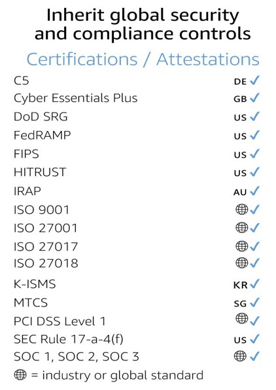Open the SEC Rule 17-a-4(f) entry

tap(69, 339)
